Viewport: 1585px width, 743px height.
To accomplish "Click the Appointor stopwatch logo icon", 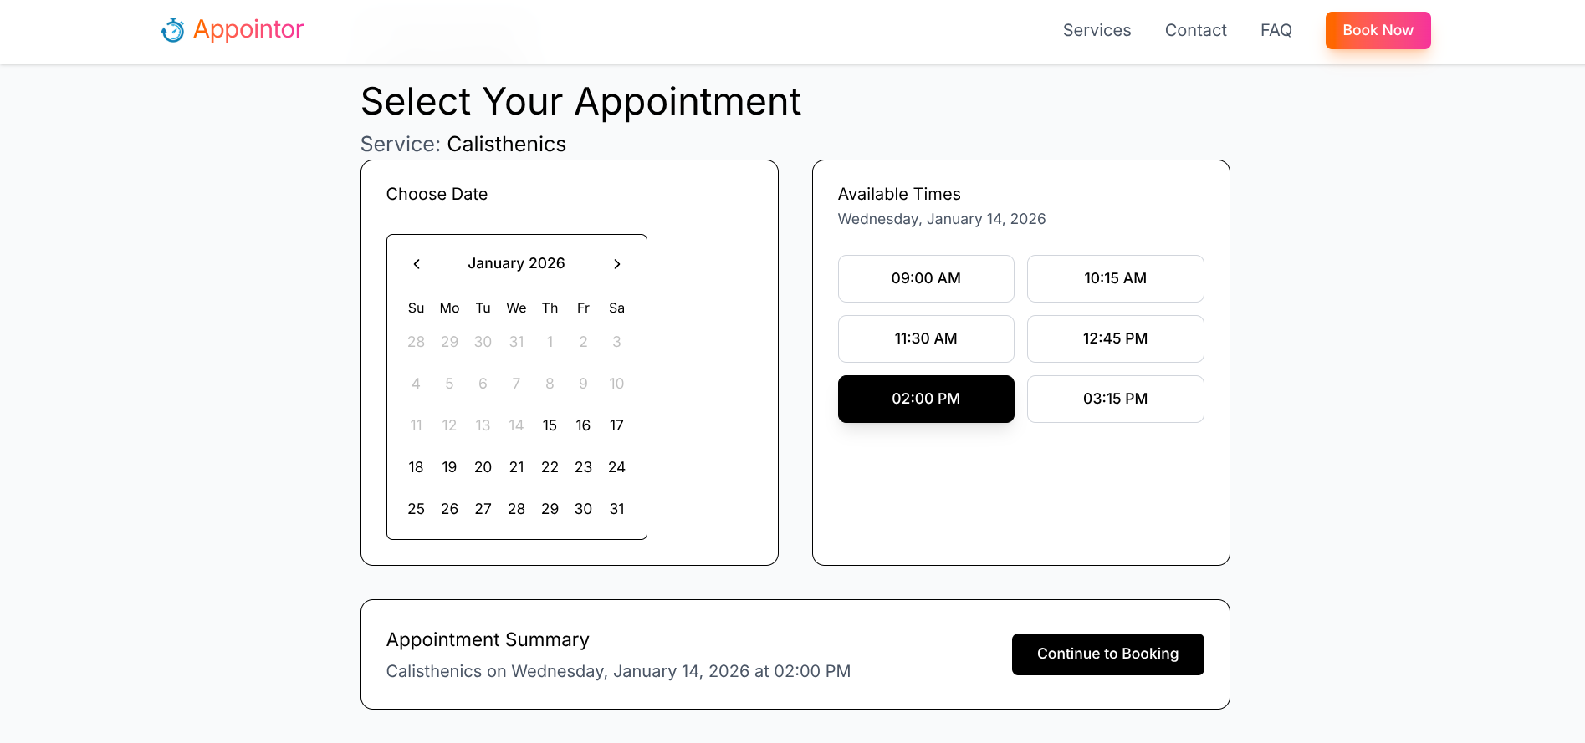I will coord(172,30).
